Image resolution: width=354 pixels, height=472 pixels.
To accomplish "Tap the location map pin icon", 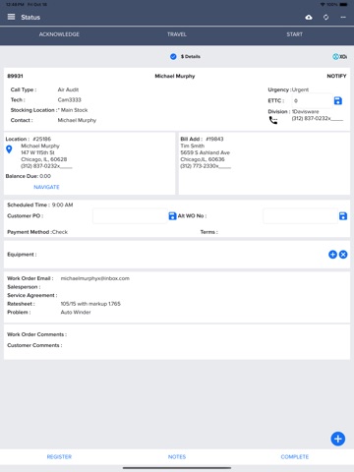I will tap(9, 149).
